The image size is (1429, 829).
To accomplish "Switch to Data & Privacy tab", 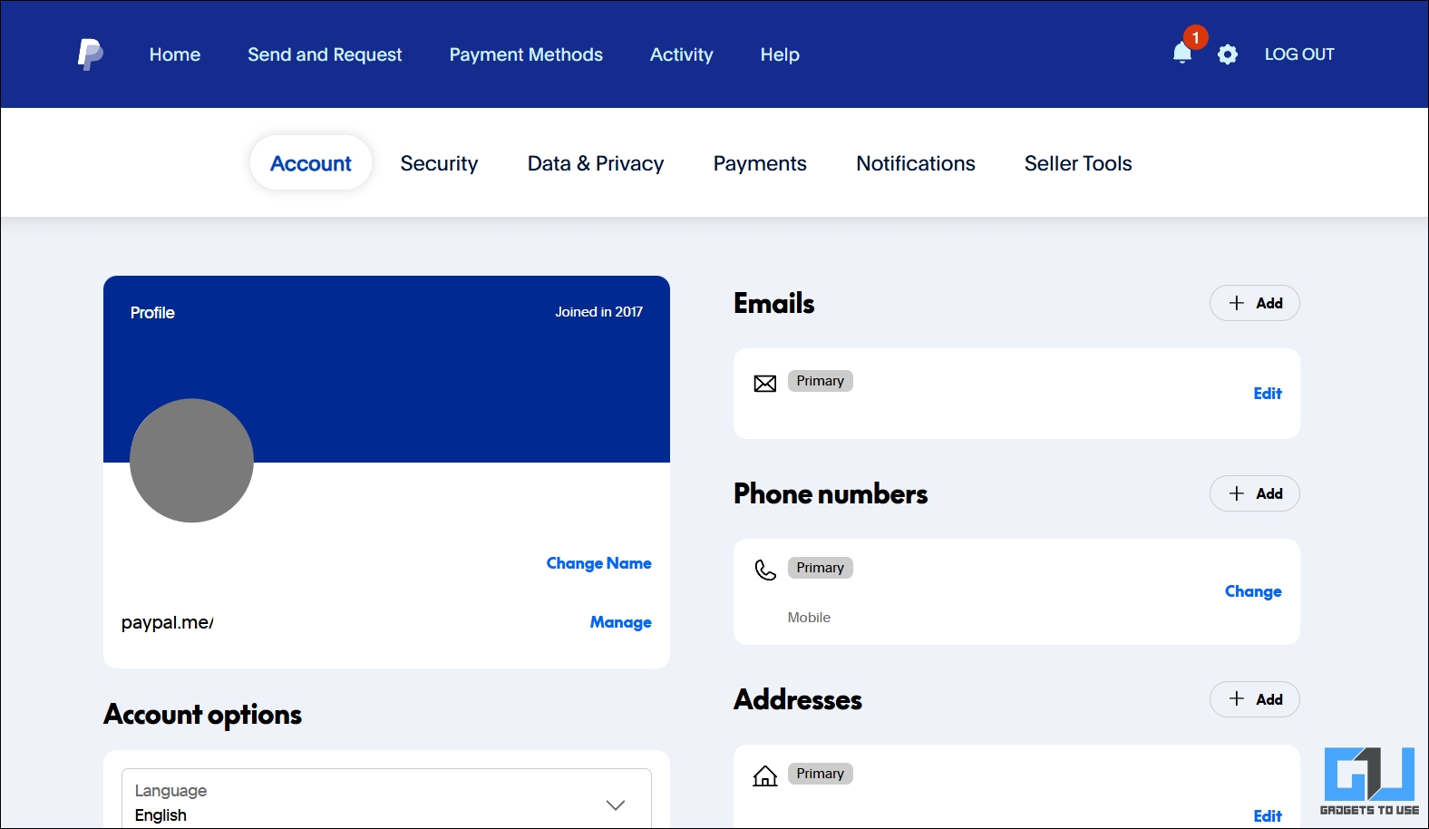I will click(x=596, y=163).
